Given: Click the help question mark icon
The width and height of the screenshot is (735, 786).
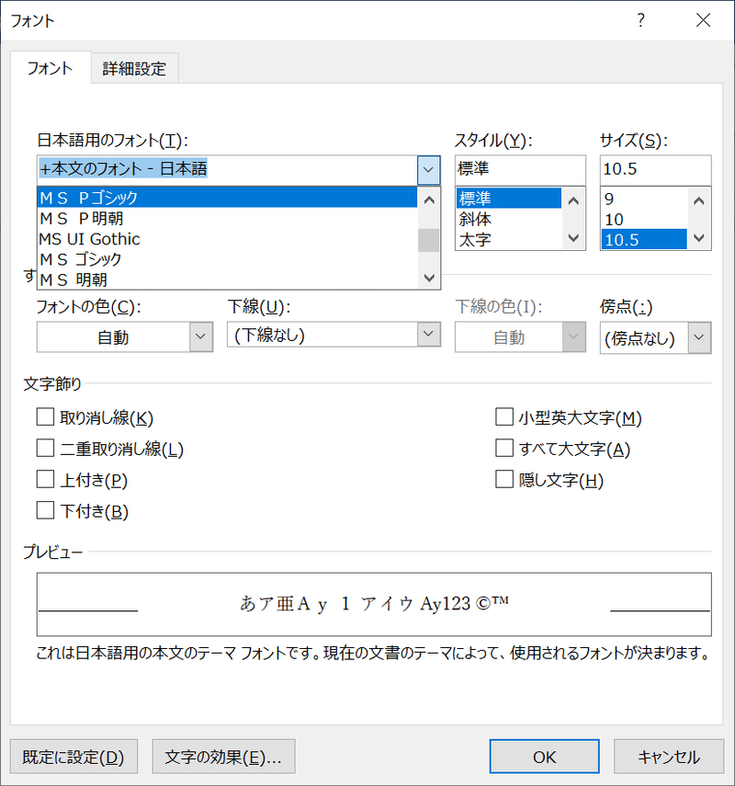Looking at the screenshot, I should [640, 20].
